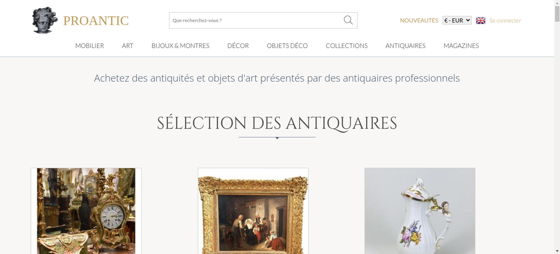Open the framed painting thumbnail

coord(253,211)
